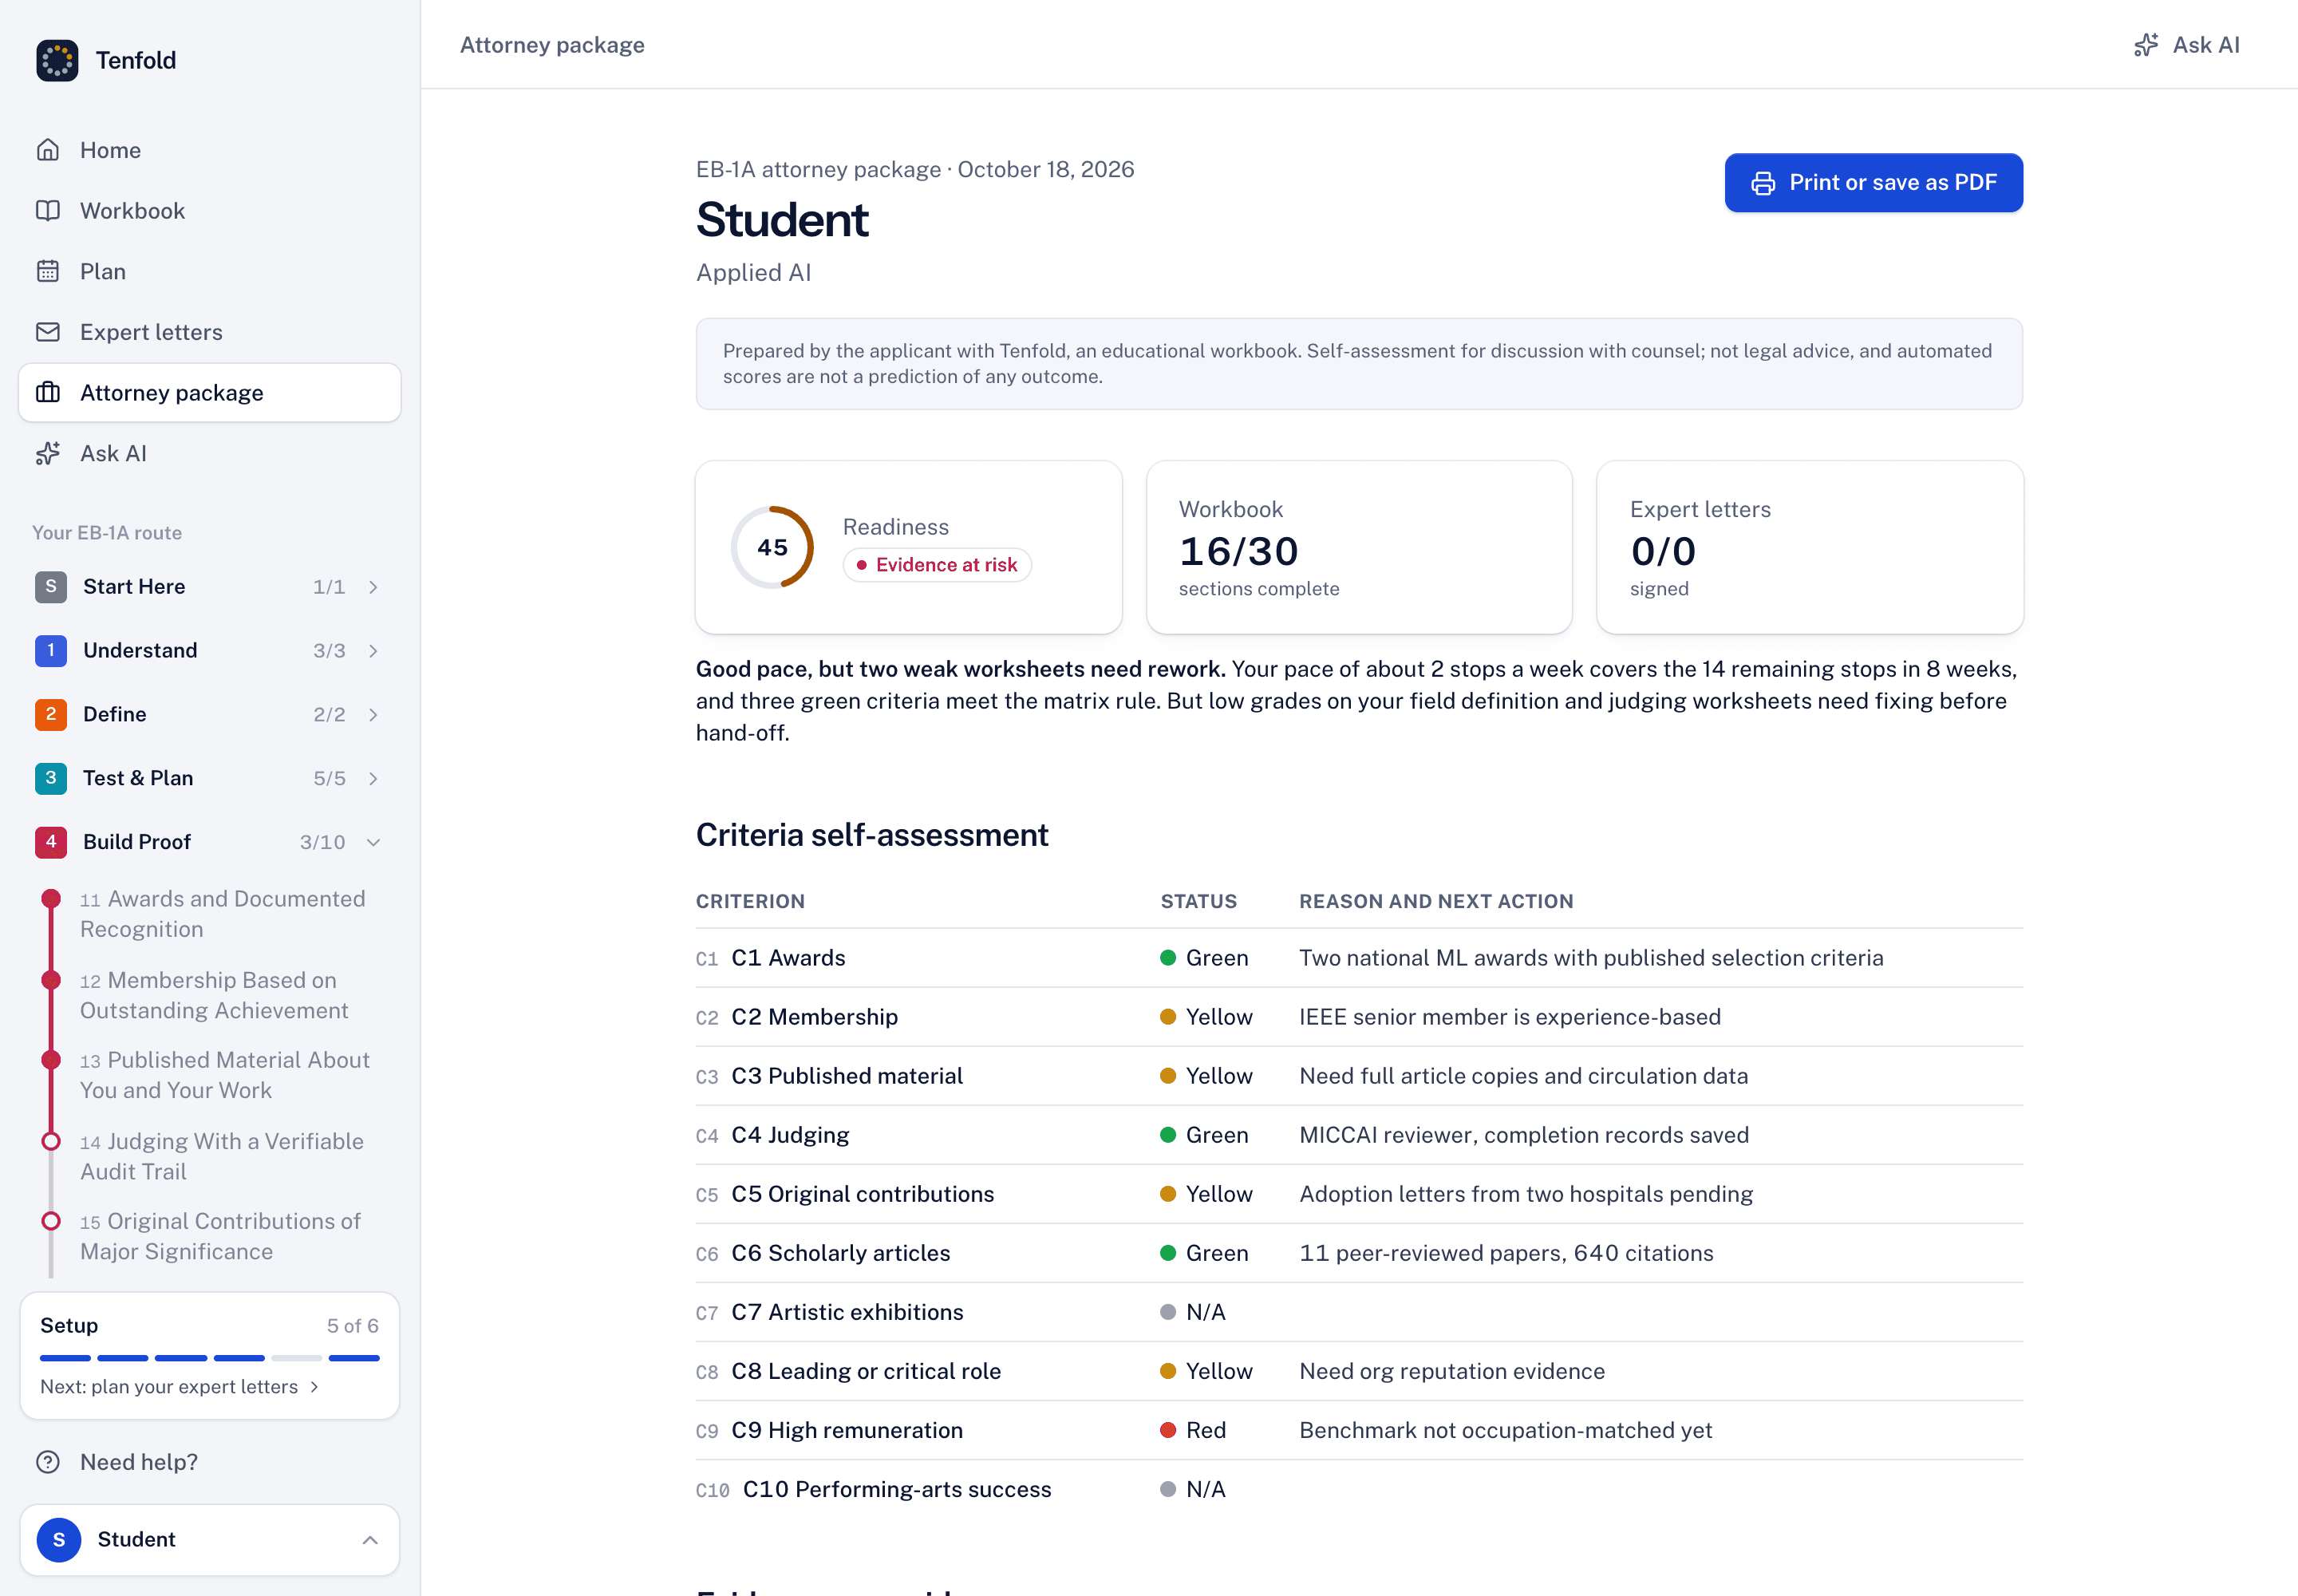Click the top-bar Ask AI button

click(x=2186, y=45)
